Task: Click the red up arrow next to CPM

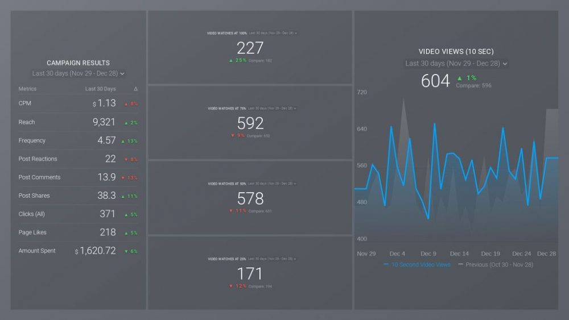Action: click(126, 104)
